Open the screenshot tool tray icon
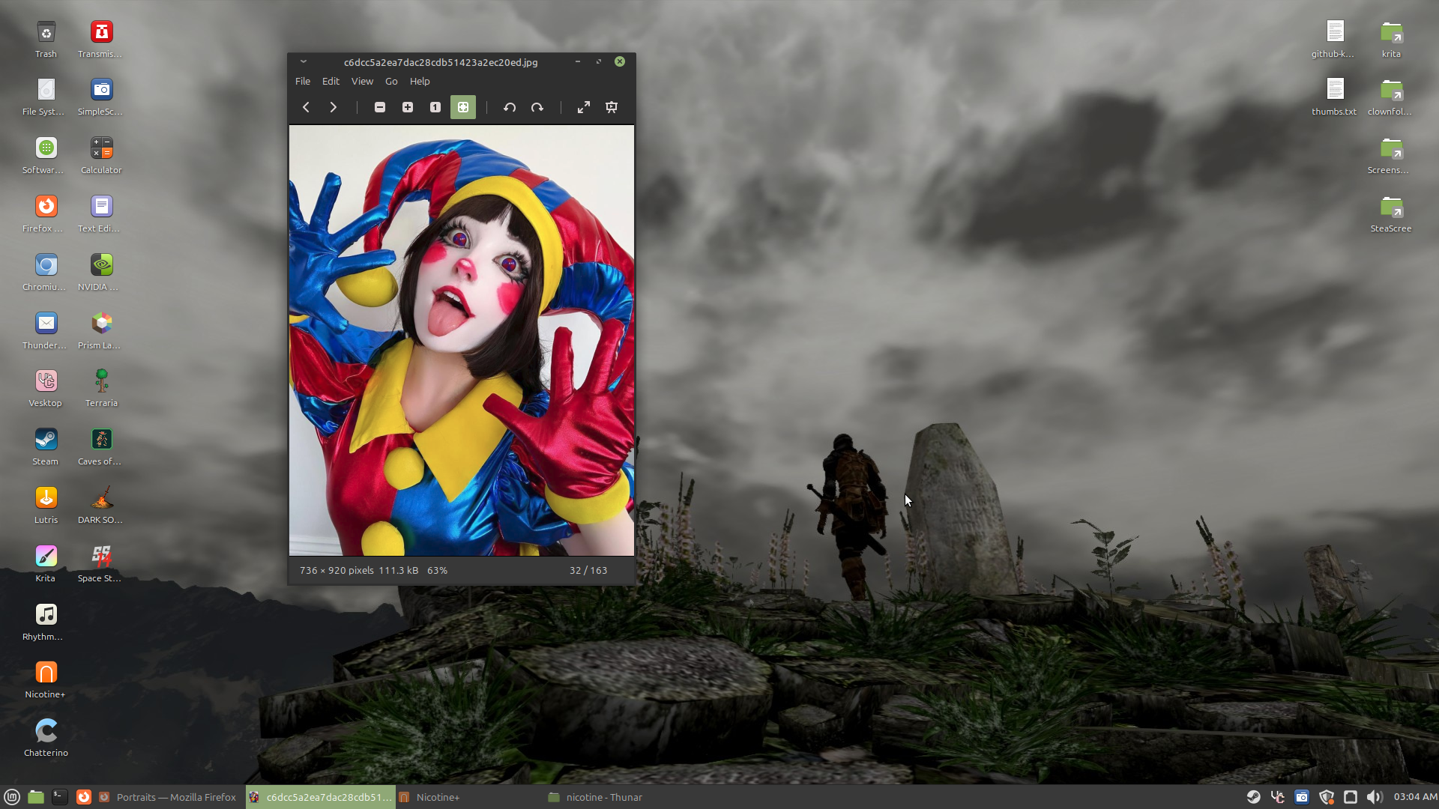 click(x=1302, y=797)
